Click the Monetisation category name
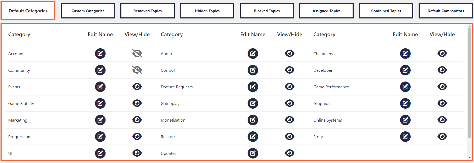This screenshot has width=474, height=163. [173, 120]
